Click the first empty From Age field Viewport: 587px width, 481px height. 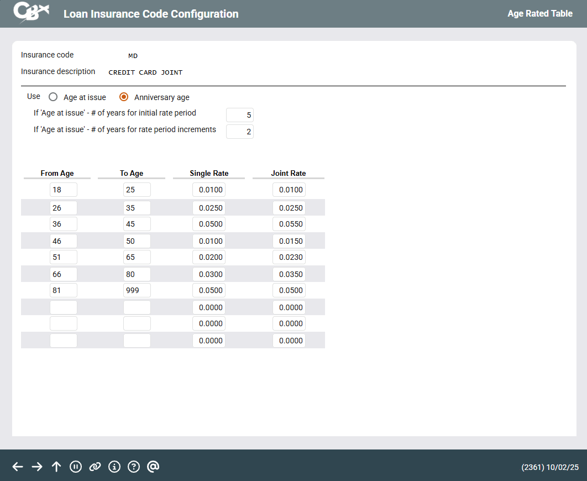point(64,307)
